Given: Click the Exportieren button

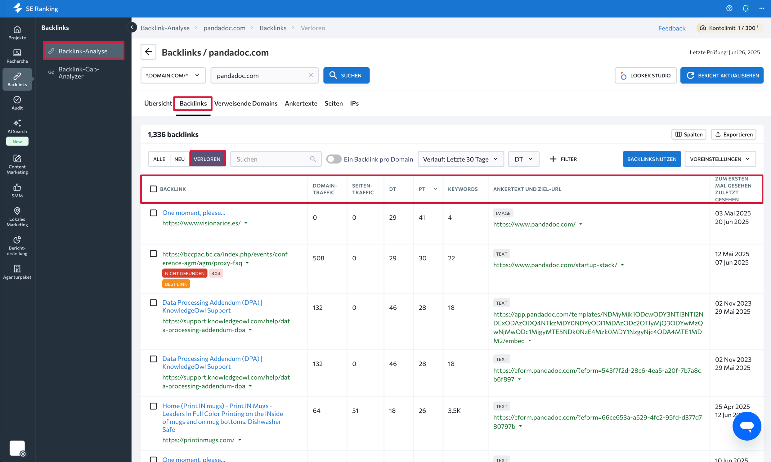Looking at the screenshot, I should [733, 134].
